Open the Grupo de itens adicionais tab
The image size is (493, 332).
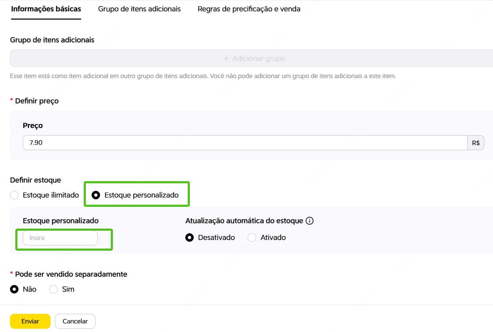click(139, 9)
